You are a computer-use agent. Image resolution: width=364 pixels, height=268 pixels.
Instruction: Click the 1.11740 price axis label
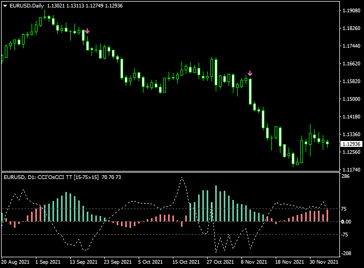[352, 170]
